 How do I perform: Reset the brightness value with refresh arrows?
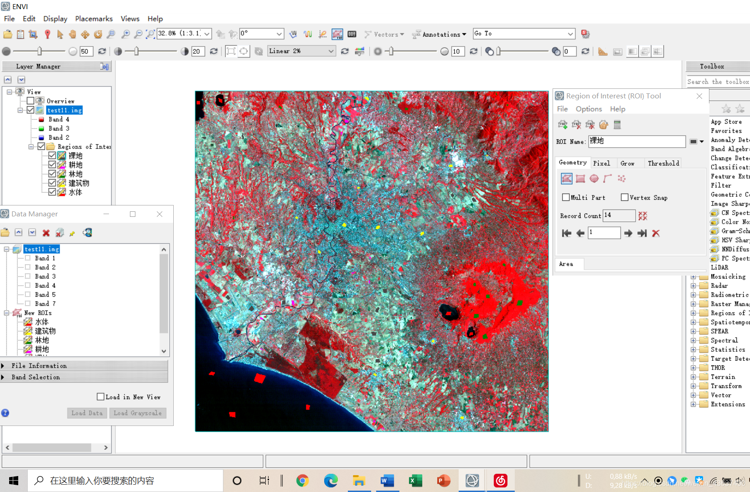pyautogui.click(x=102, y=51)
